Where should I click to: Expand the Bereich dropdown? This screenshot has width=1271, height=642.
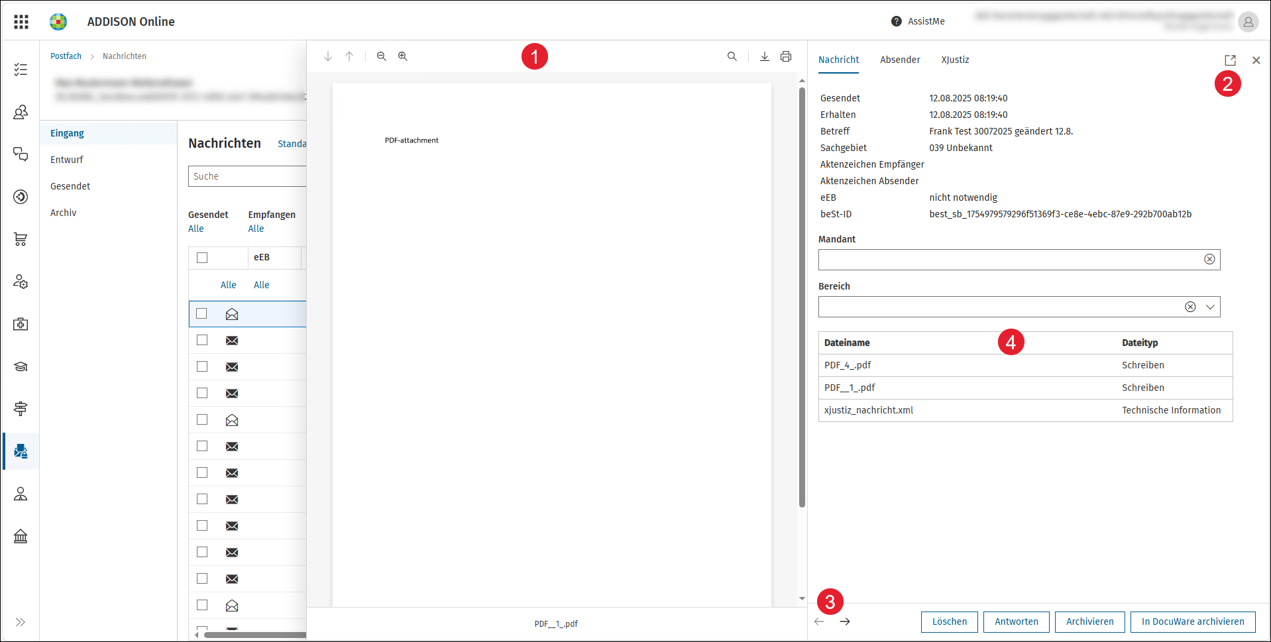[x=1210, y=307]
